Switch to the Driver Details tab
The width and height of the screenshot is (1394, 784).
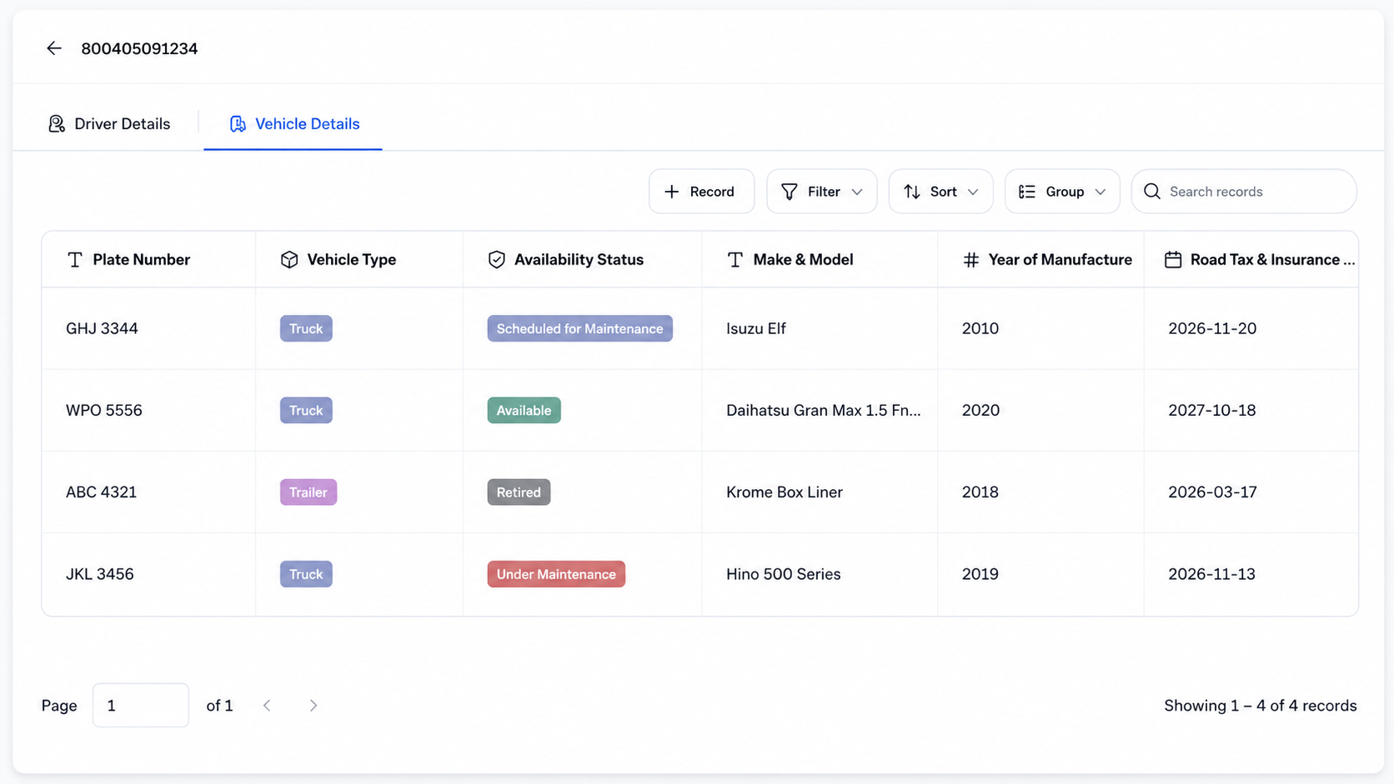(x=109, y=124)
